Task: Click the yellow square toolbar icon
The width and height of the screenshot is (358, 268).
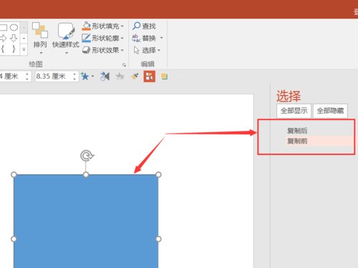Action: click(164, 76)
